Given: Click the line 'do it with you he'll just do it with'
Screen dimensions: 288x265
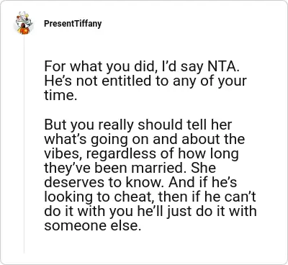Looking at the screenshot, I should 150,212.
